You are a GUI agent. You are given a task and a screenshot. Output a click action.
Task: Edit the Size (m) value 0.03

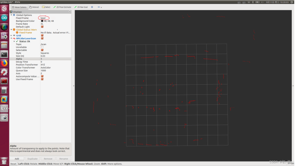56,56
